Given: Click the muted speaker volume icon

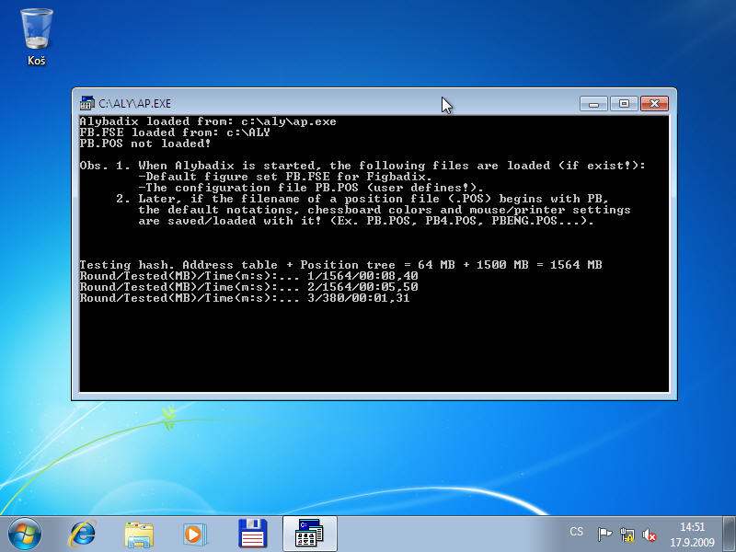Looking at the screenshot, I should point(650,535).
